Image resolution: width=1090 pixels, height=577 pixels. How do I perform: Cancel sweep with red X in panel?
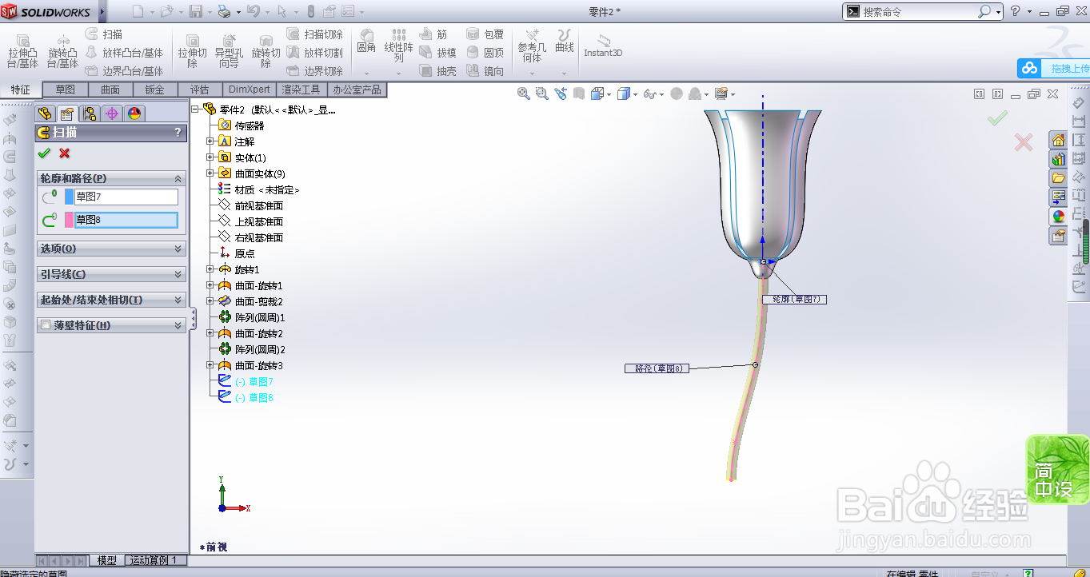point(65,153)
